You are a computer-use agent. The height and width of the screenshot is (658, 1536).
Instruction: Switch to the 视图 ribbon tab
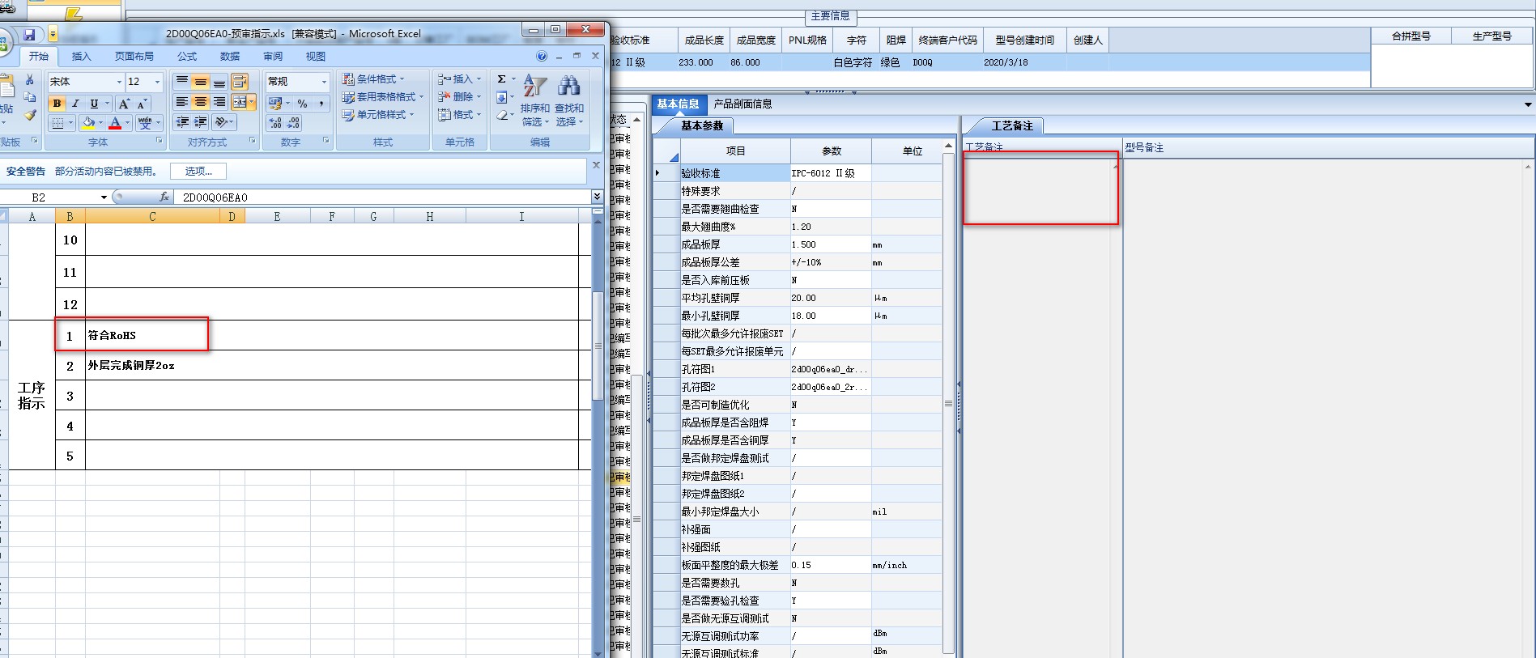click(x=316, y=57)
